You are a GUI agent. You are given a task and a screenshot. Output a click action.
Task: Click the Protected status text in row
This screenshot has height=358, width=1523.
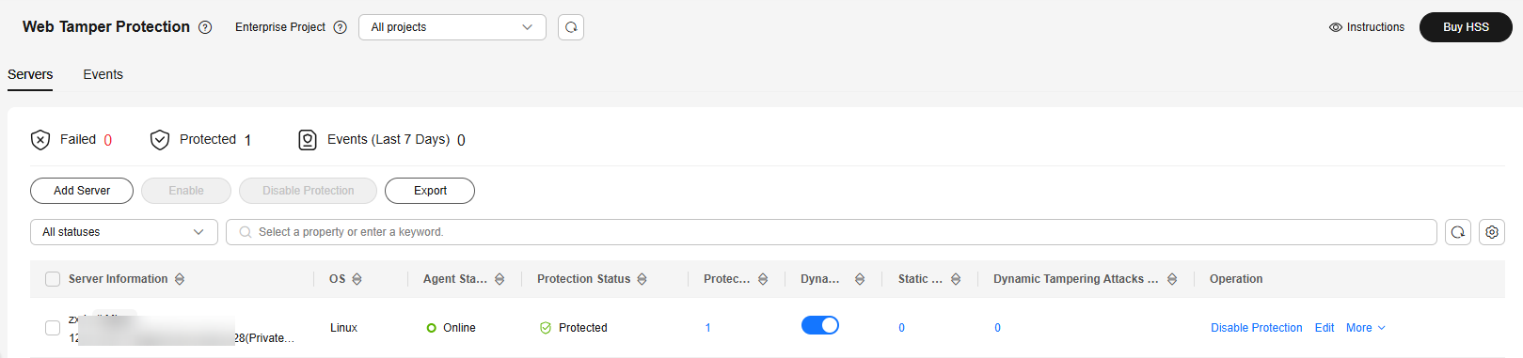point(583,328)
